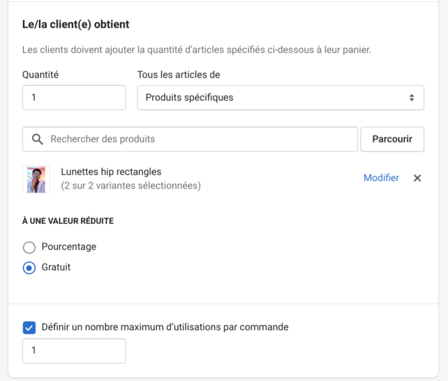Remove Lunettes hip rectangles with the X icon
448x381 pixels.
[x=418, y=178]
